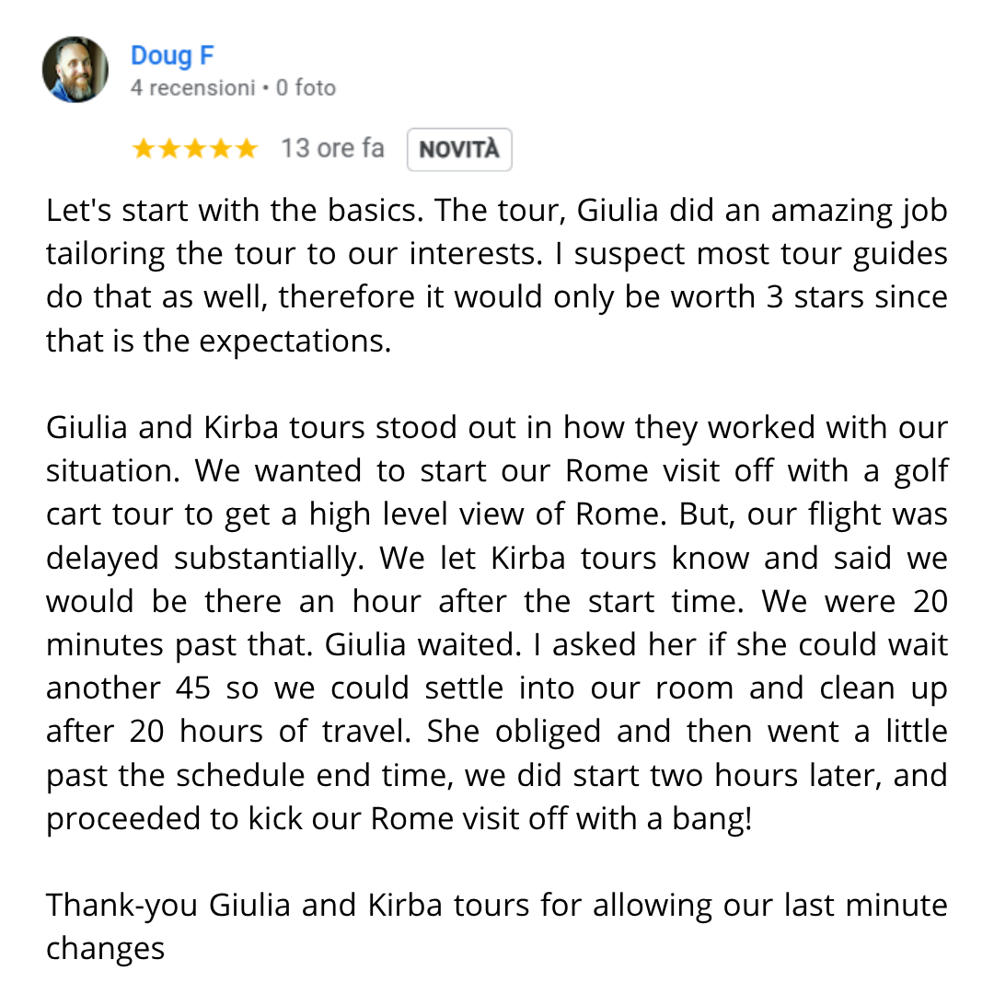
Task: Click the word 'expectations.' ending the first paragraph
Action: coord(295,342)
